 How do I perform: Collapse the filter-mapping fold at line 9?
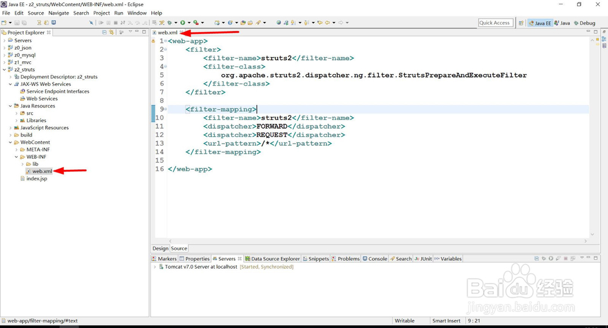coord(165,109)
